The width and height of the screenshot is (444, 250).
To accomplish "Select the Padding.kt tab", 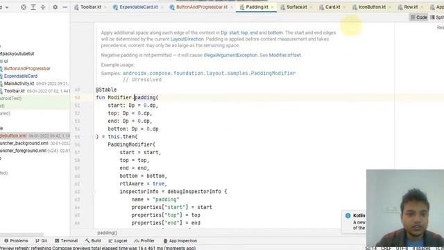I will [257, 7].
